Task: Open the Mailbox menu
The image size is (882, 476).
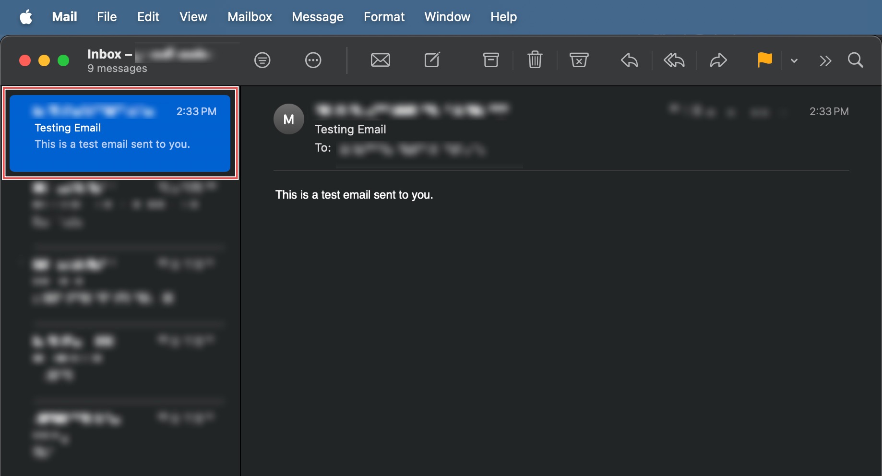Action: (250, 17)
